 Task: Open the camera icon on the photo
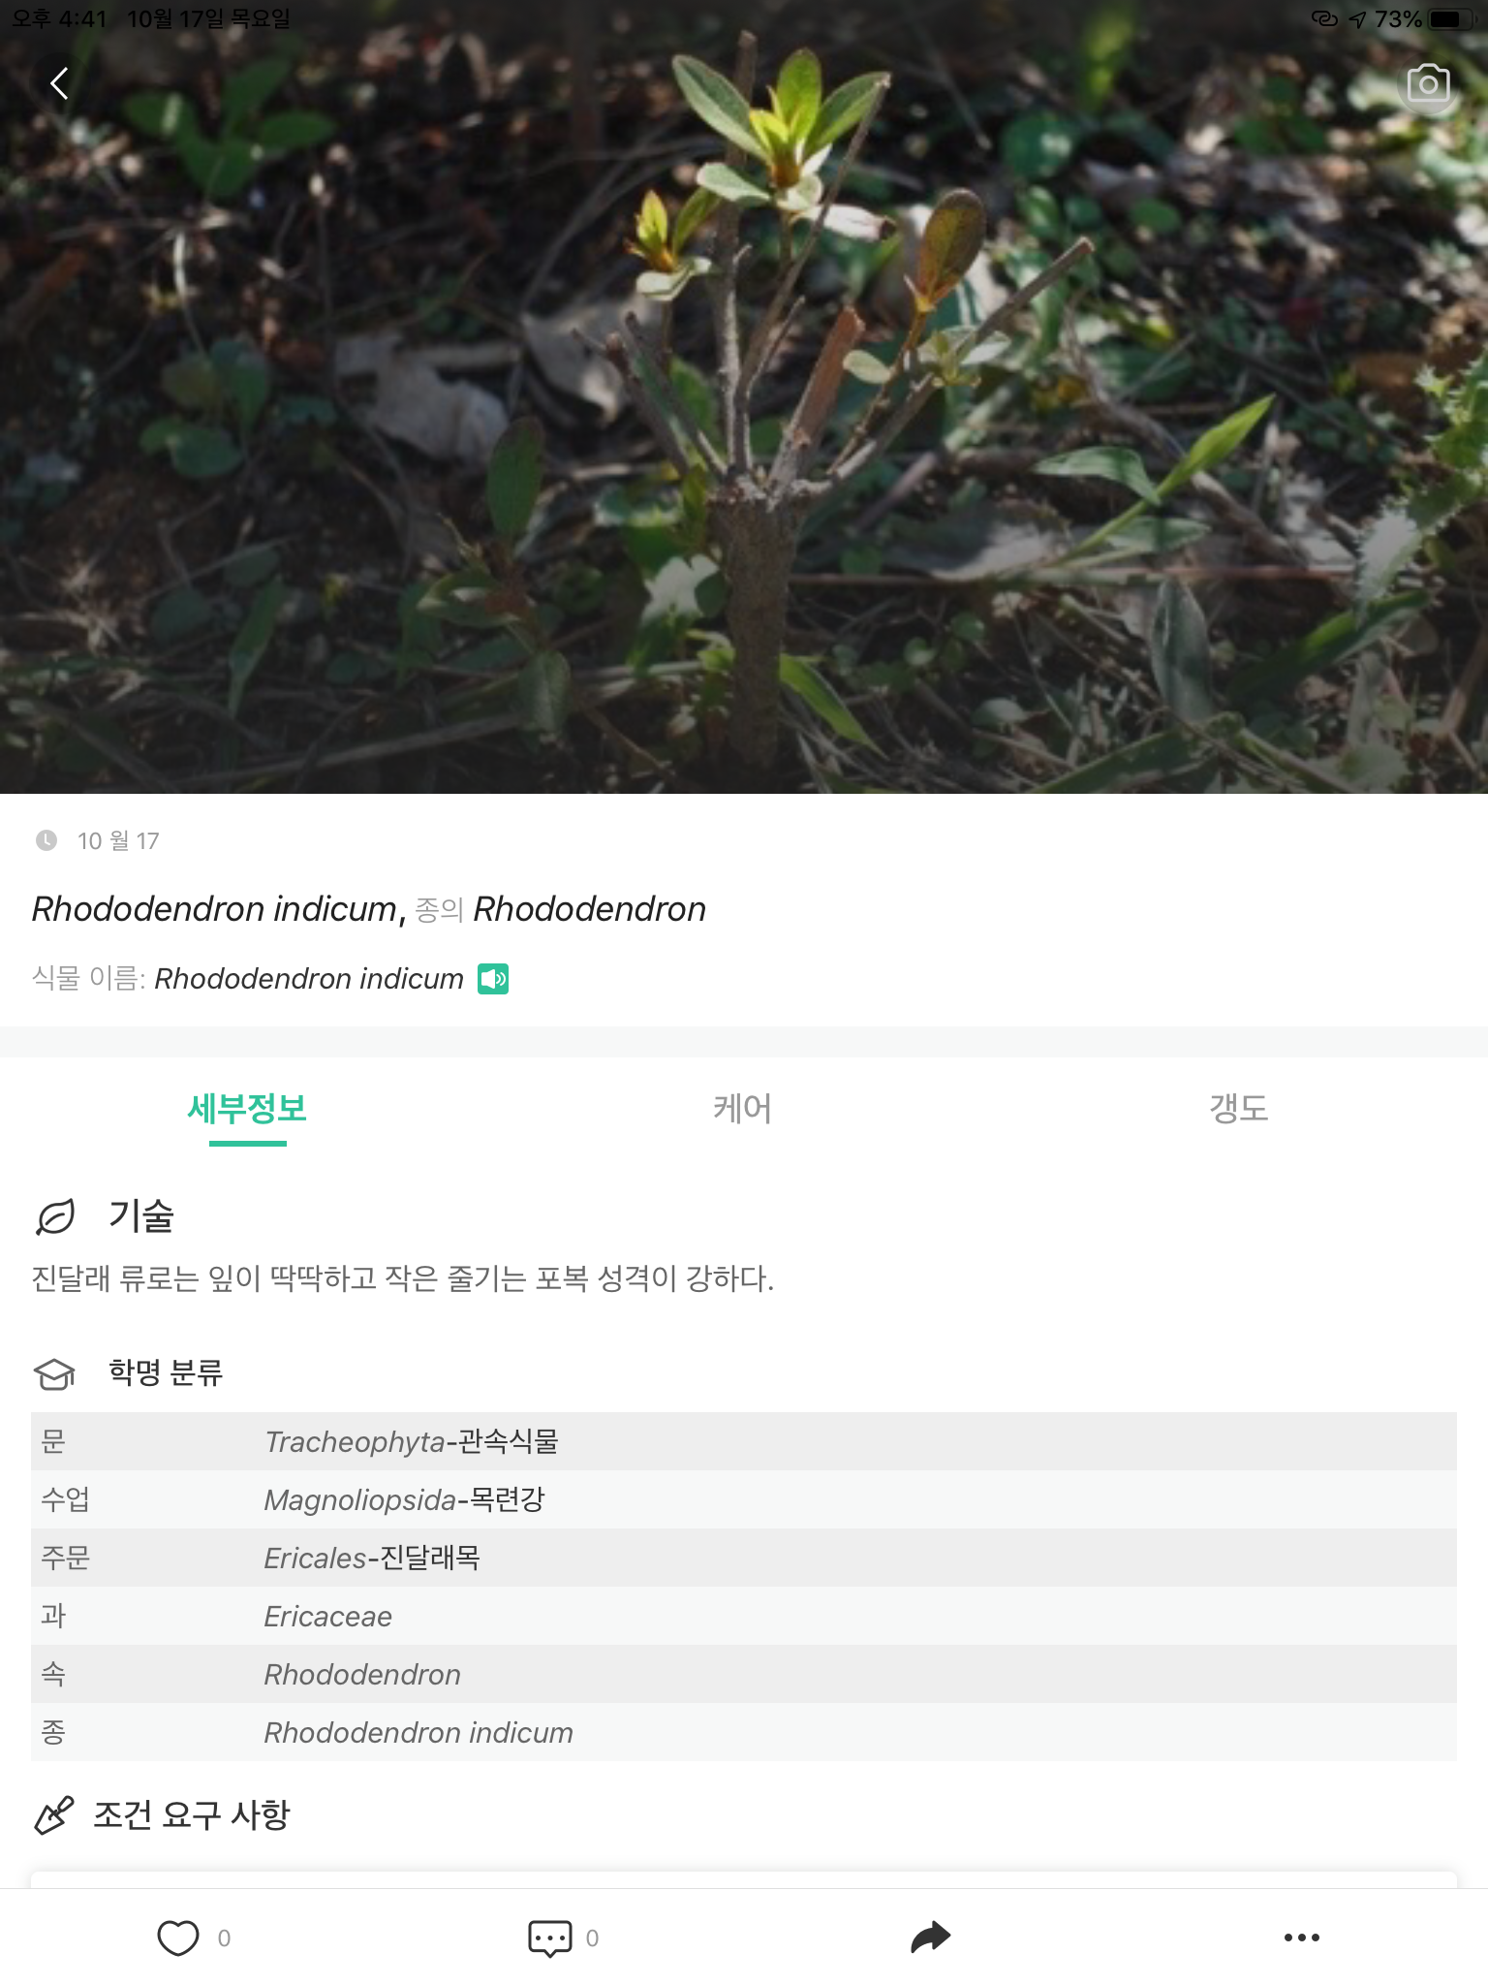tap(1428, 85)
